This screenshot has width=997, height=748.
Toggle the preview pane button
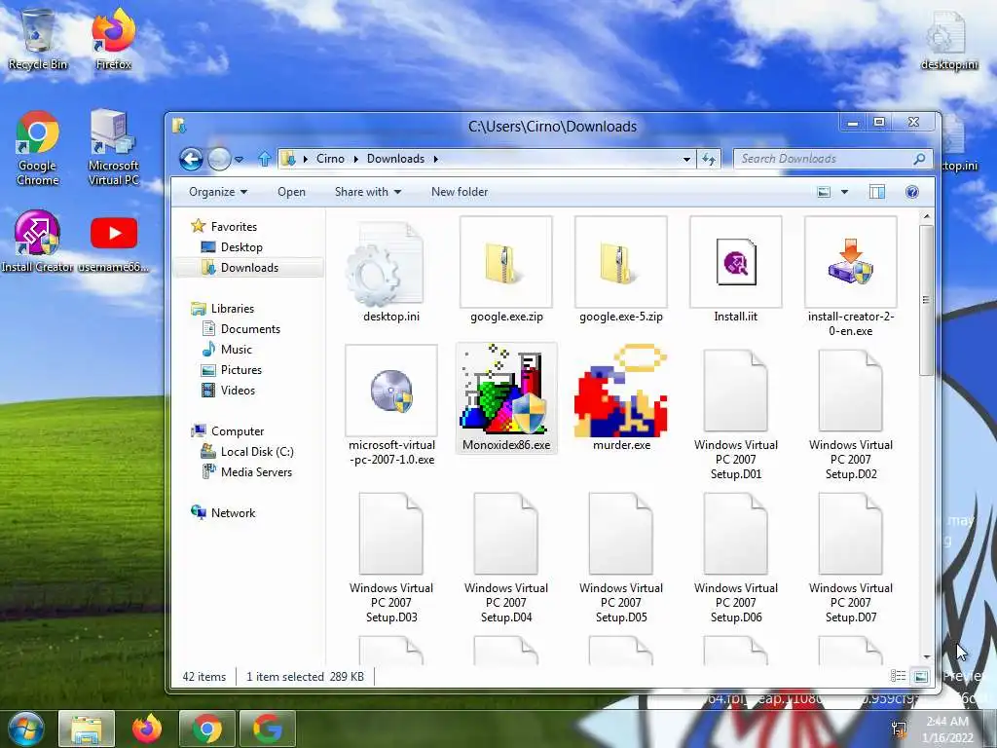tap(877, 192)
